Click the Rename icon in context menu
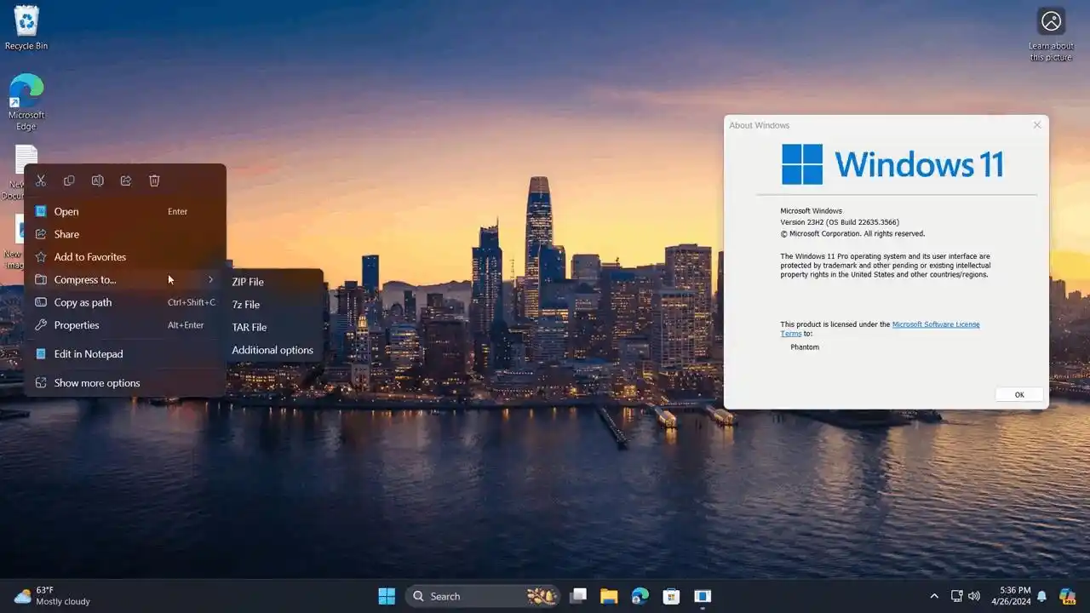Screen dimensions: 1090x613 click(x=98, y=180)
